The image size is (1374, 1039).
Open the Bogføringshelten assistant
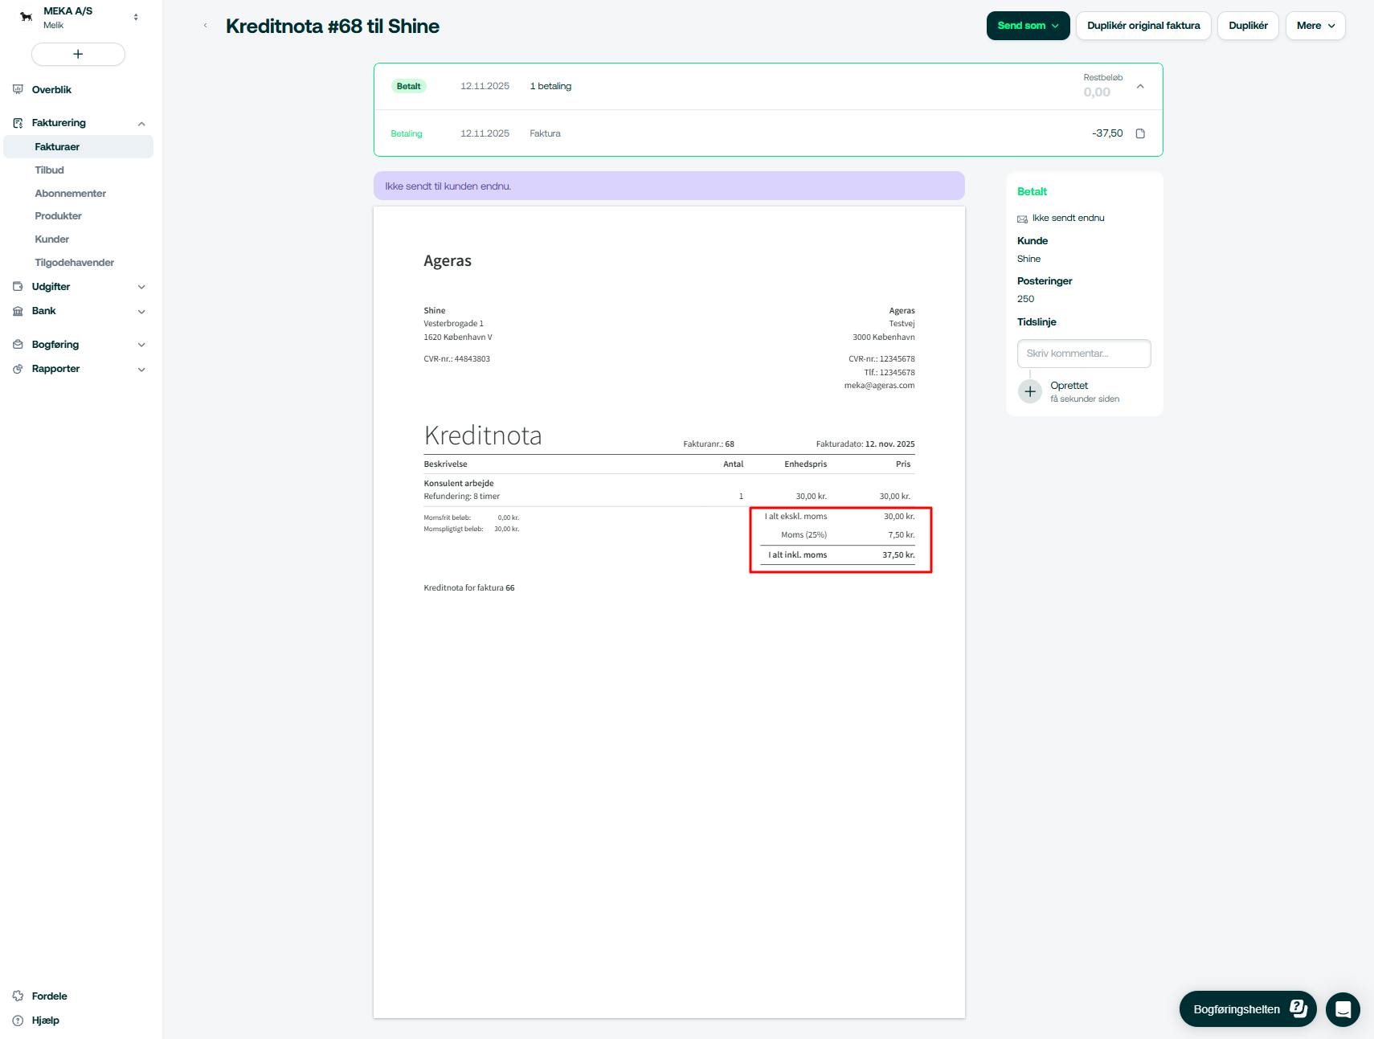[1247, 1009]
